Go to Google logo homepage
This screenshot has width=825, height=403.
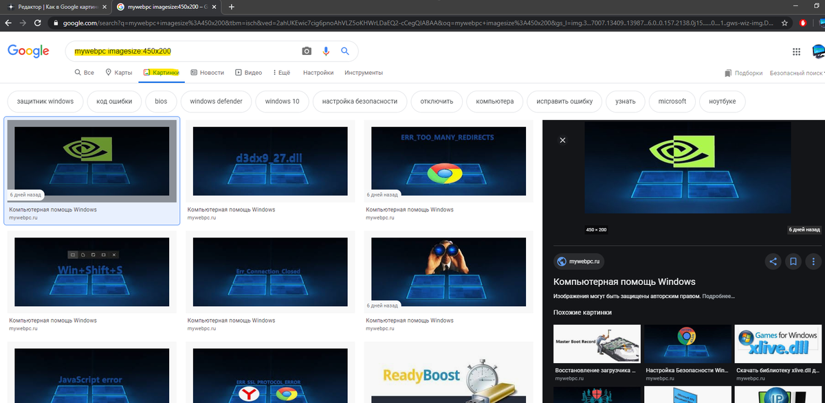click(x=28, y=51)
